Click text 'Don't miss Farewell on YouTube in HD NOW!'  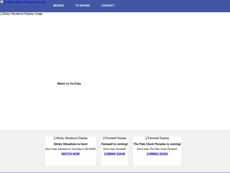[71, 149]
